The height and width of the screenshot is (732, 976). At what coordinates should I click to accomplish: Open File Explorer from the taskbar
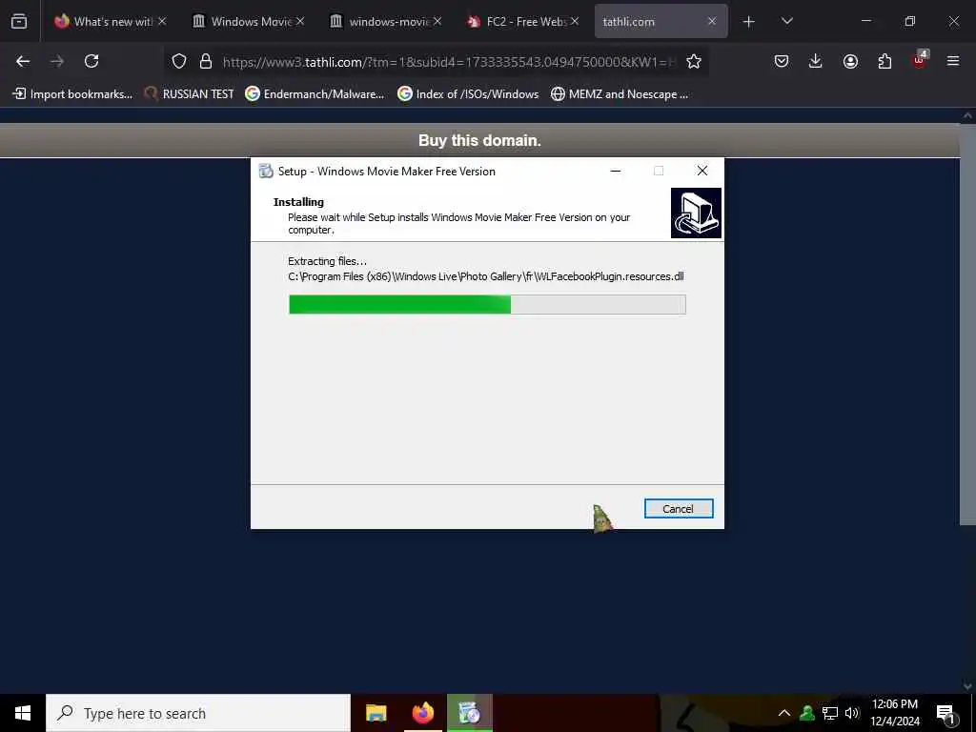tap(376, 713)
